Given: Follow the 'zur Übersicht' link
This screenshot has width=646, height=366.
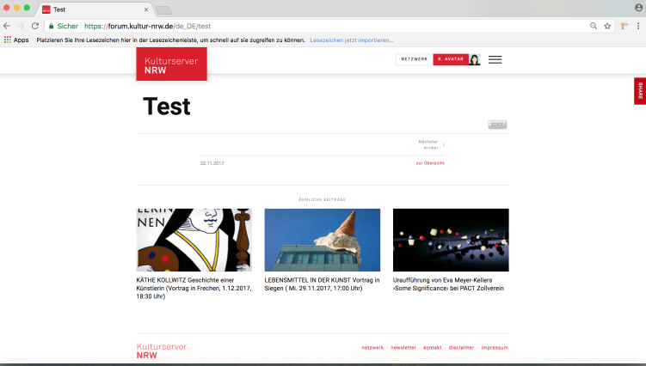Looking at the screenshot, I should click(x=430, y=162).
